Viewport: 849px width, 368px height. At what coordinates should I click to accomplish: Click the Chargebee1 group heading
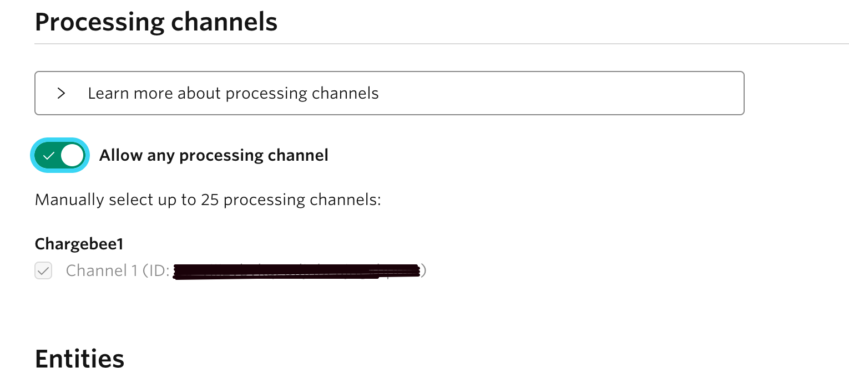click(x=79, y=244)
